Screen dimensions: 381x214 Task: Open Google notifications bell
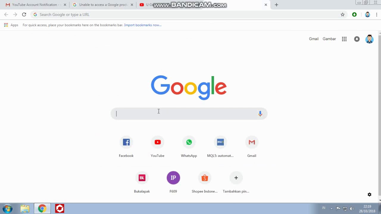pos(357,39)
